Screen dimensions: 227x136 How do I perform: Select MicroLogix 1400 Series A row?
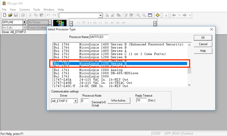point(120,51)
